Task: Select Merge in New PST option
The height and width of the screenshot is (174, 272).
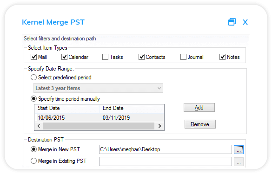Action: [x=33, y=149]
